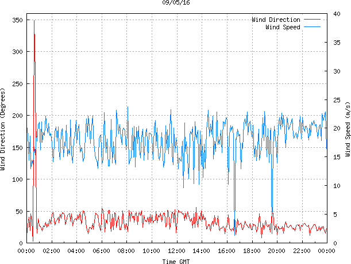The height and width of the screenshot is (264, 351).
Task: Click the 25 label on right axis
Action: click(x=337, y=100)
